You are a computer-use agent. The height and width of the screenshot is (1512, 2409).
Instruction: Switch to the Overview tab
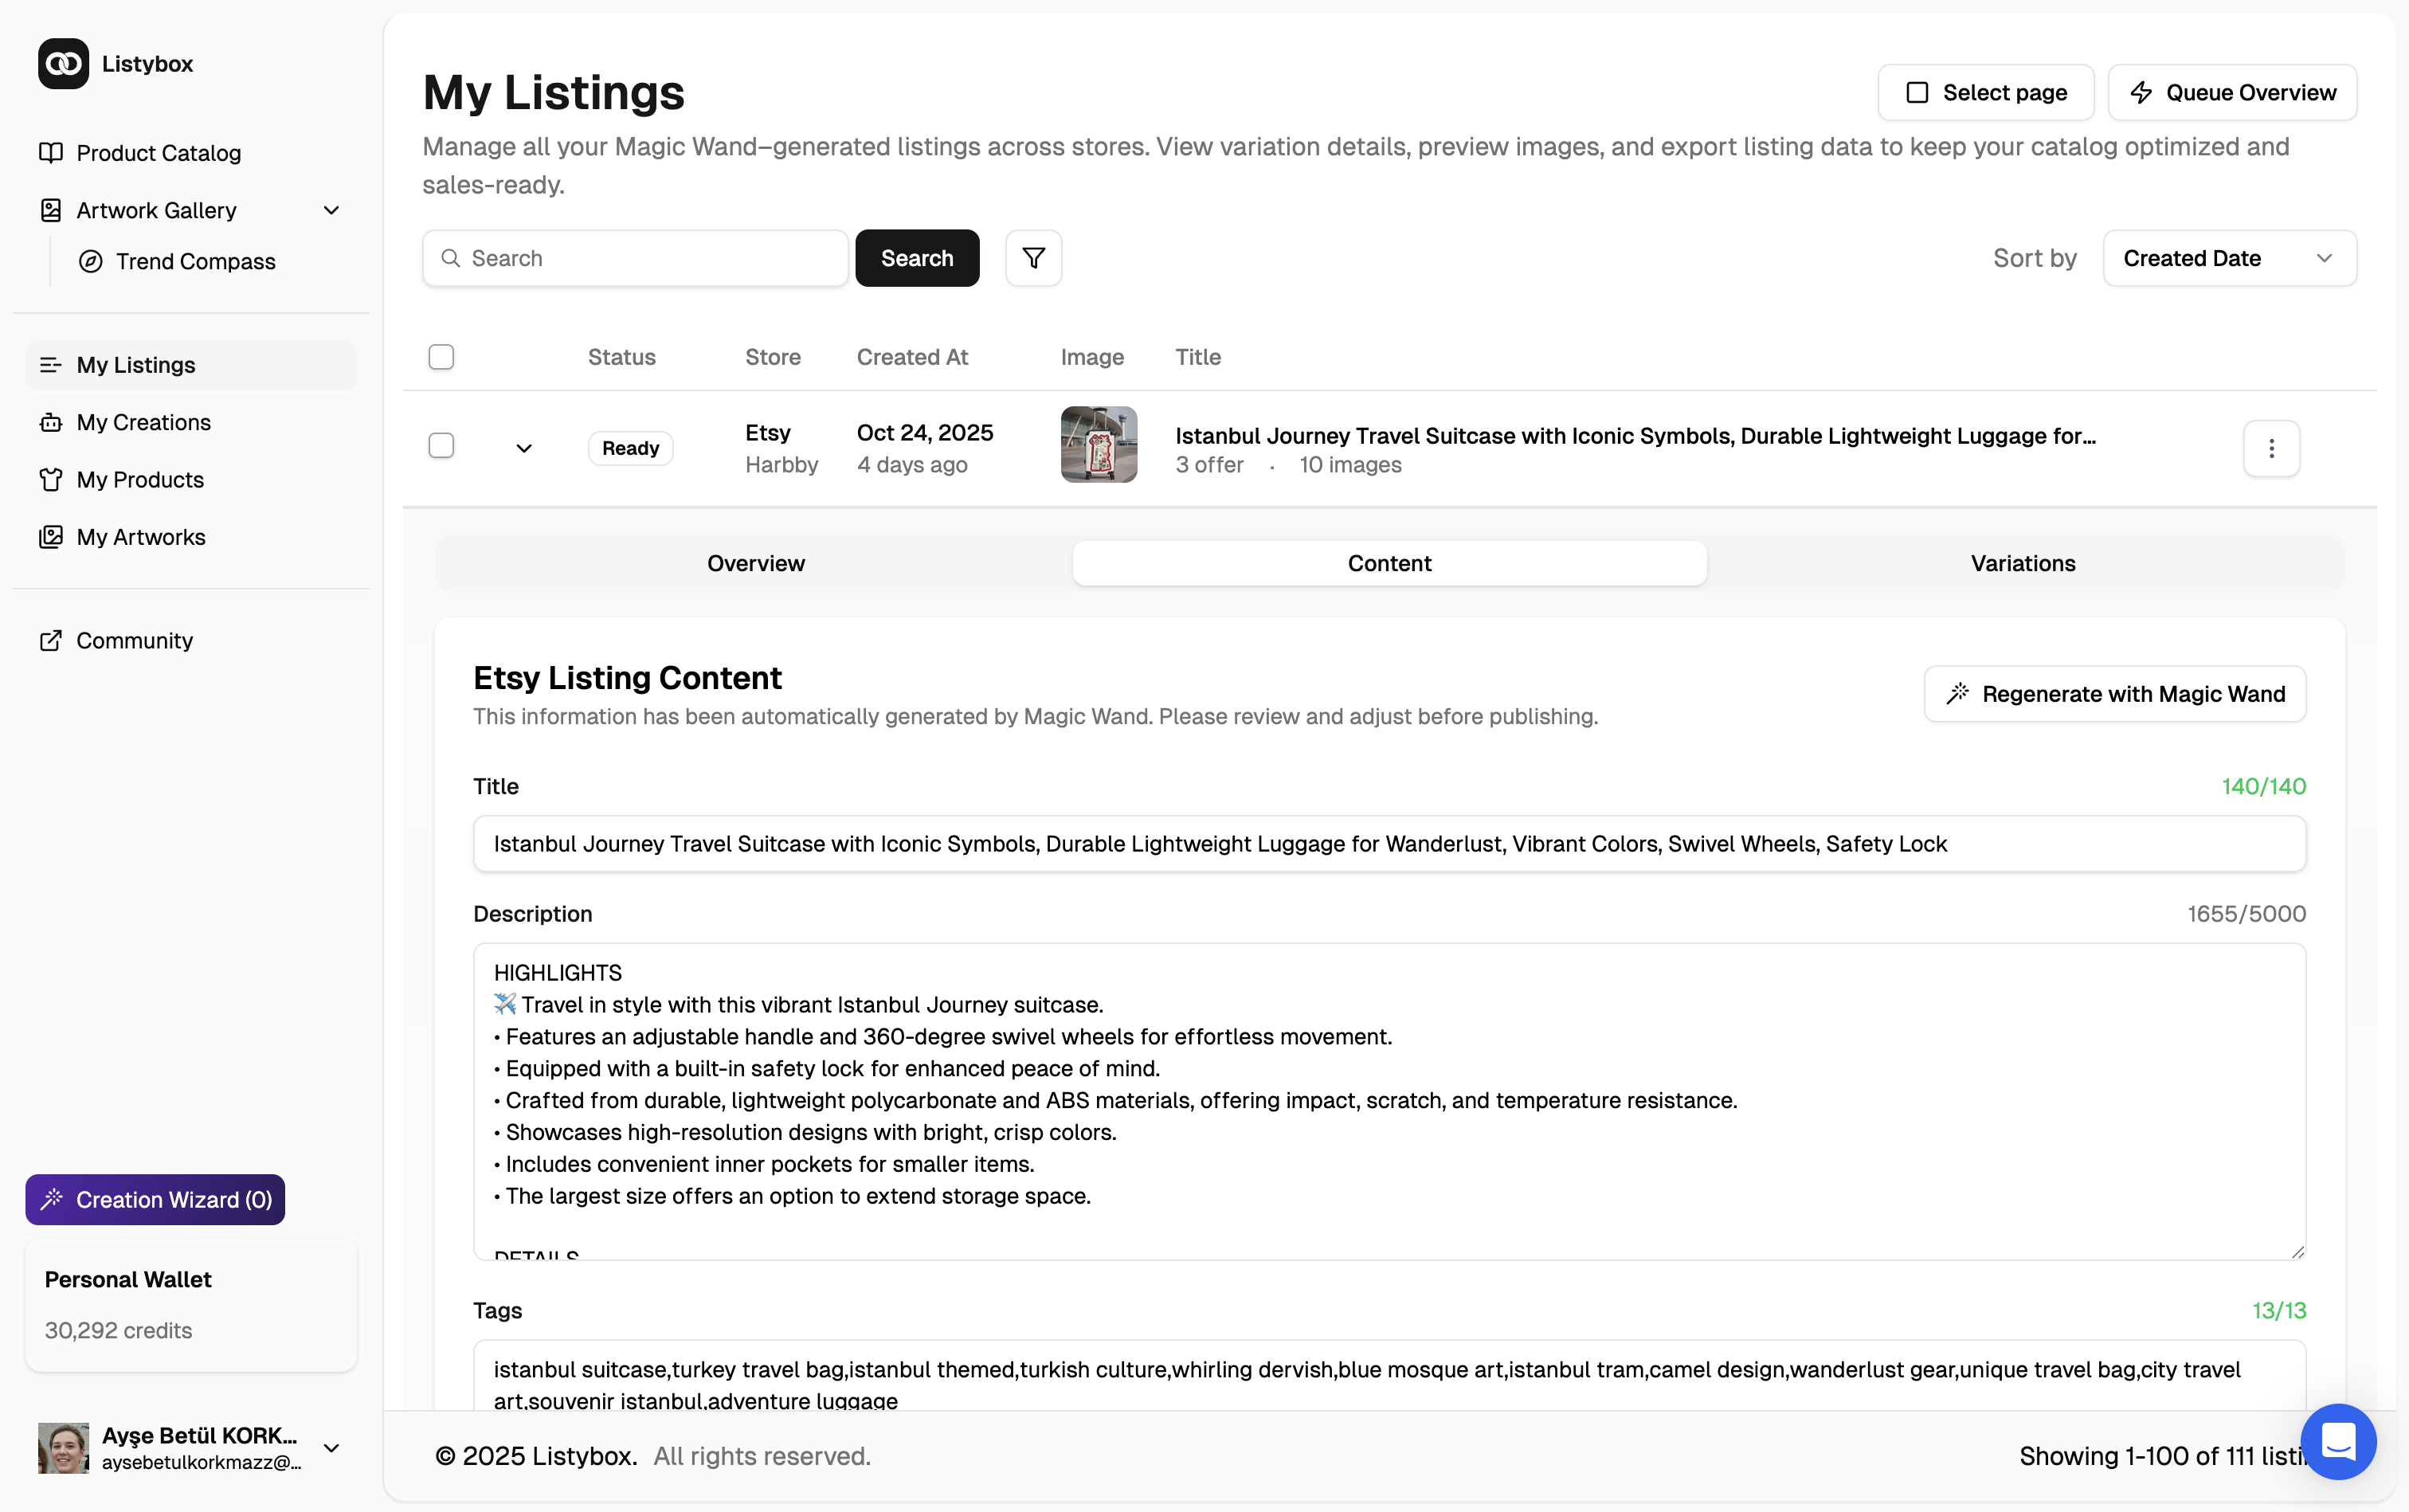pyautogui.click(x=755, y=563)
